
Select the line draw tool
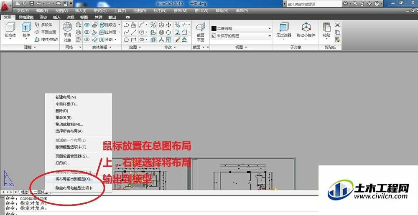134,32
